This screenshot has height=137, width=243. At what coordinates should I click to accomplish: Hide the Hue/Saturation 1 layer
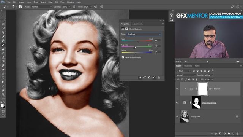pyautogui.click(x=177, y=102)
